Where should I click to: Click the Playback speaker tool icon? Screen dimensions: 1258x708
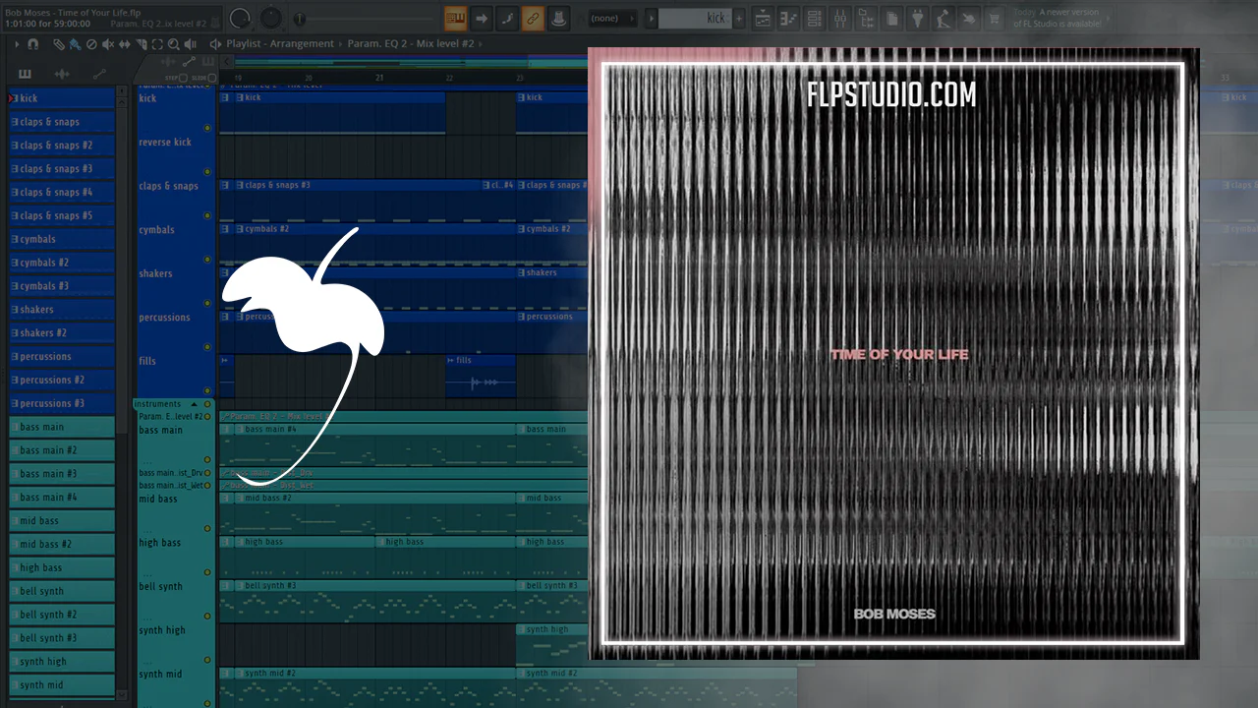coord(191,44)
